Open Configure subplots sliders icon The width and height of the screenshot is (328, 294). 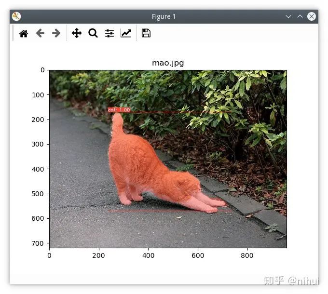(109, 33)
